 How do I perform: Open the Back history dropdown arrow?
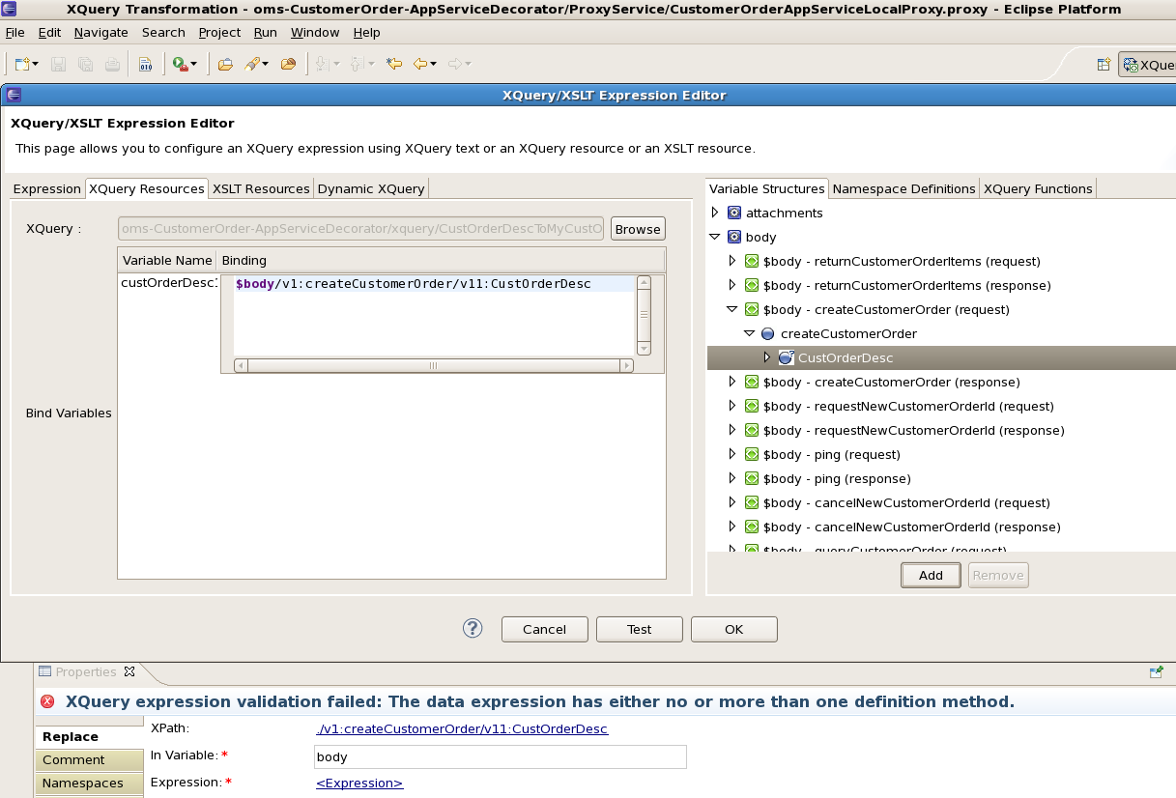coord(433,65)
